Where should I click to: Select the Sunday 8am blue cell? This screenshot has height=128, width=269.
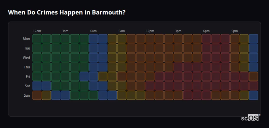point(112,95)
